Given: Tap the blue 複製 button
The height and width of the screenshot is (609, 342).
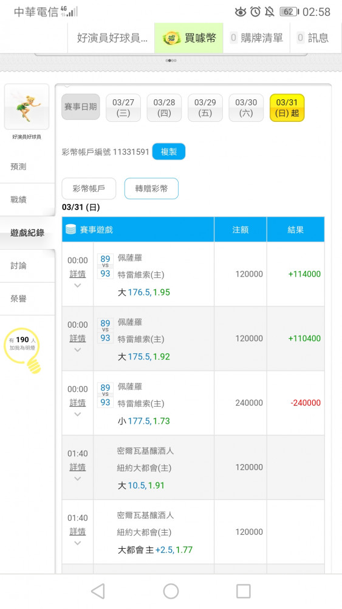Looking at the screenshot, I should [169, 152].
